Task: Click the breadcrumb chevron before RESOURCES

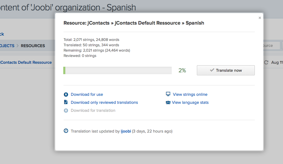Action: [x=18, y=46]
